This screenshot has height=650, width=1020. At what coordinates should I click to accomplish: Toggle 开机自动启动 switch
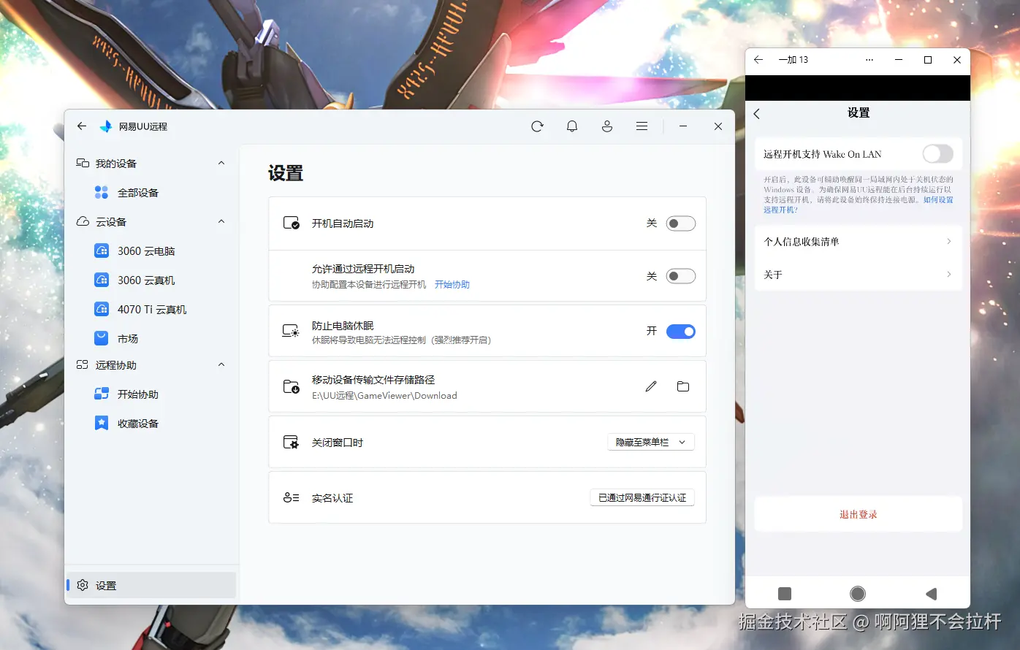680,223
